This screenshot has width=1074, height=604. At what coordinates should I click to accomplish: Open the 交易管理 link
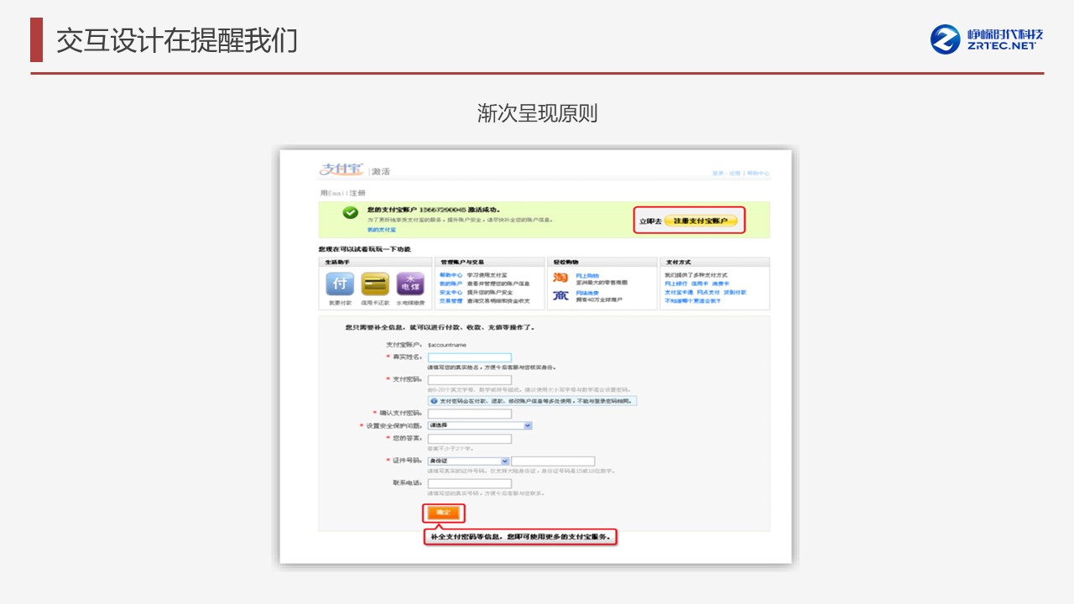pos(451,300)
